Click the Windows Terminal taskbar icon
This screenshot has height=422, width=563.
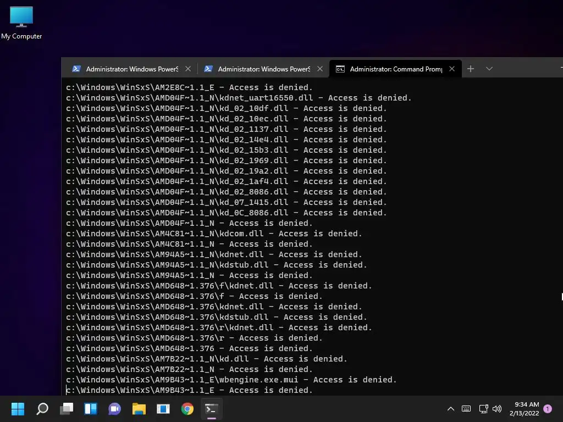coord(212,409)
